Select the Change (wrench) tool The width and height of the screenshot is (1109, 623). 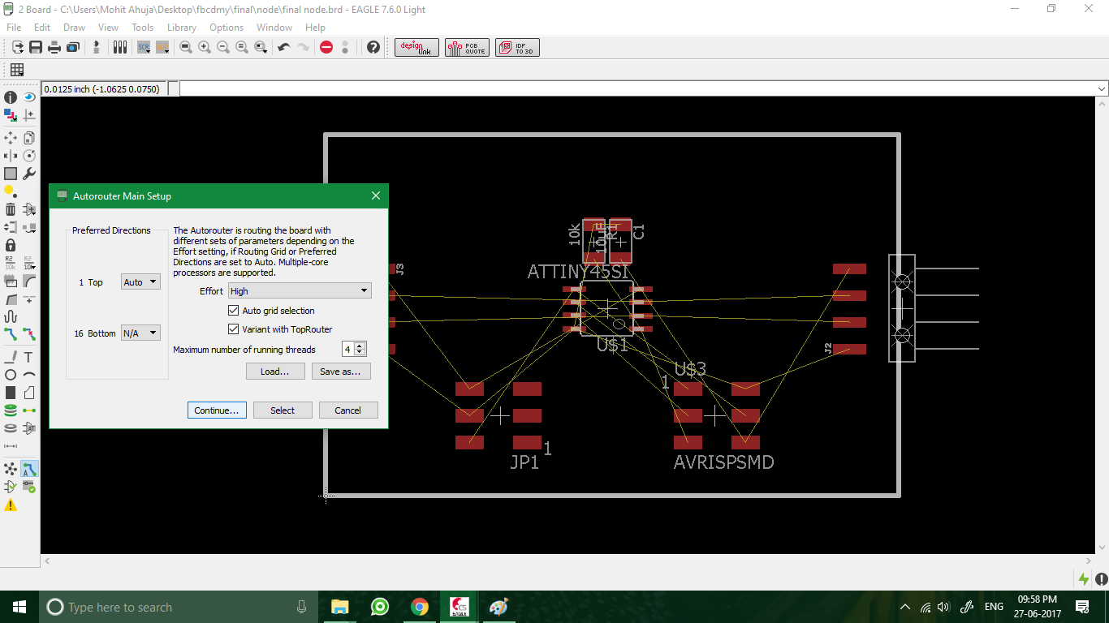29,174
